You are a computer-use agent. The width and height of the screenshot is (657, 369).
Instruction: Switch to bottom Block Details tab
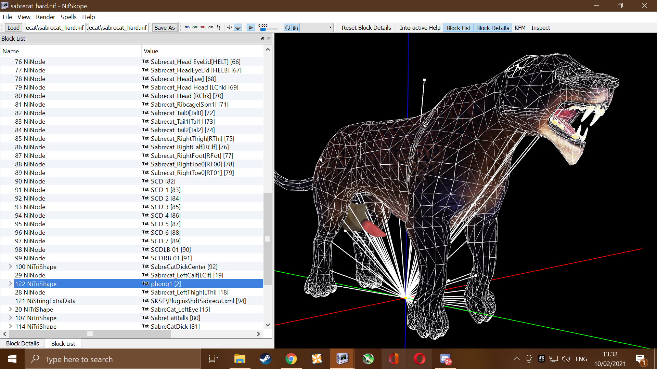click(23, 343)
